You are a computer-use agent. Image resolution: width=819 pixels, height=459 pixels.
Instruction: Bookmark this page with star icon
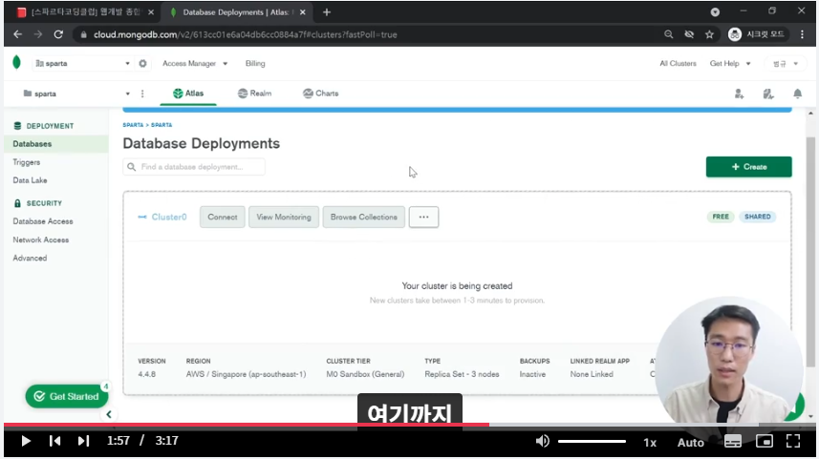click(x=709, y=34)
